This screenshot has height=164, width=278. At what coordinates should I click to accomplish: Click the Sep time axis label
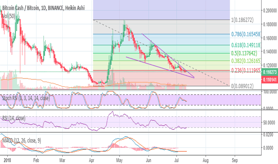(x=235, y=160)
